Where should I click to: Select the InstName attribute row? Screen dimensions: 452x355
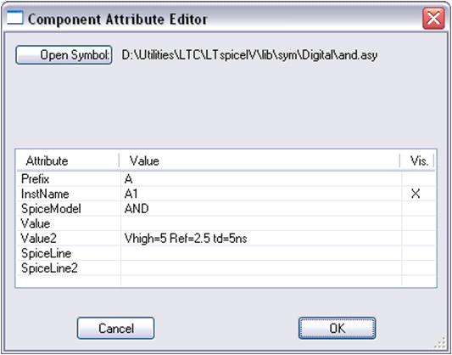click(x=226, y=194)
